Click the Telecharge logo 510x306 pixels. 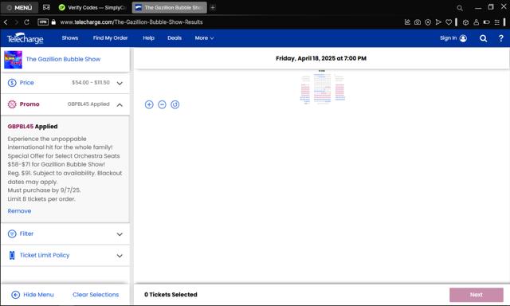(25, 38)
